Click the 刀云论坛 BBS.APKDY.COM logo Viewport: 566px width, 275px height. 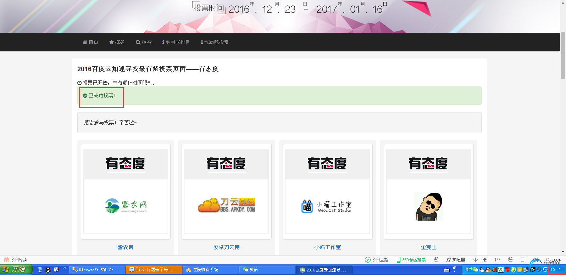227,205
